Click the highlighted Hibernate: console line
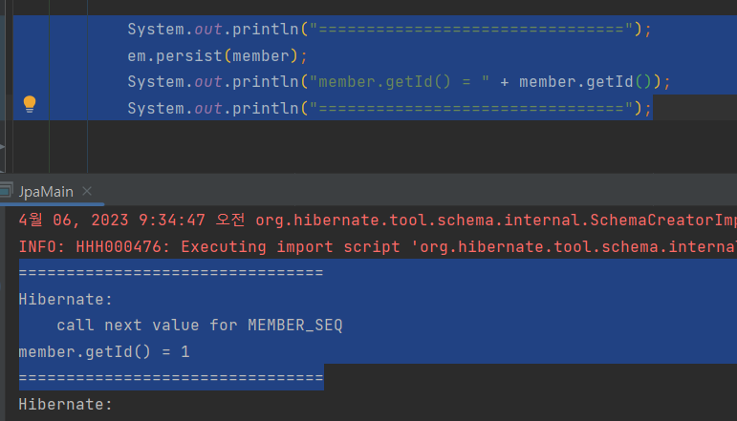This screenshot has width=737, height=421. point(66,299)
